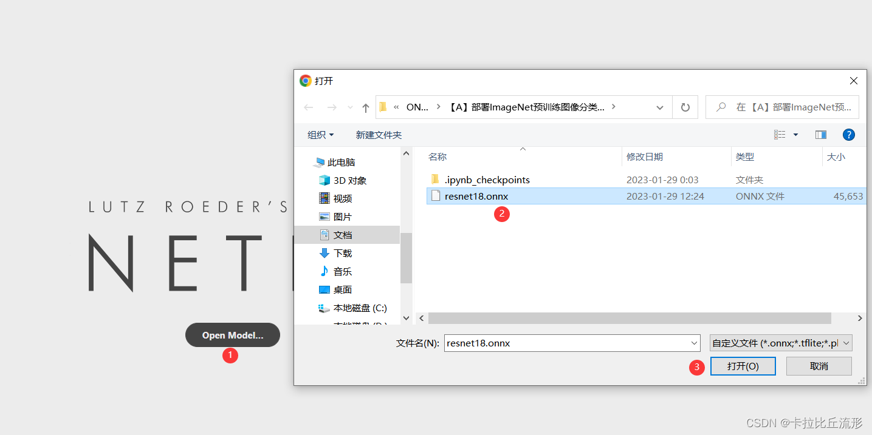Screen dimensions: 872x435
Task: Change the view layout icon
Action: (x=780, y=135)
